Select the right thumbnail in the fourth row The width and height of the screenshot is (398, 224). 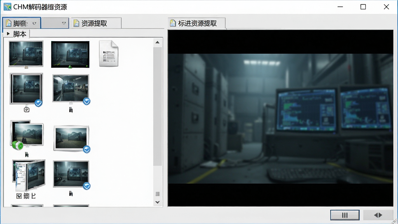pos(71,174)
